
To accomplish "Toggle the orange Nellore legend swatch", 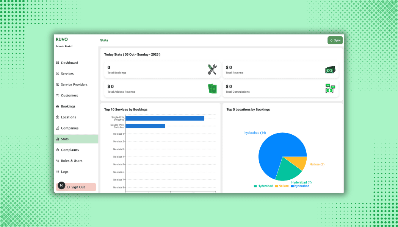I will tap(276, 186).
